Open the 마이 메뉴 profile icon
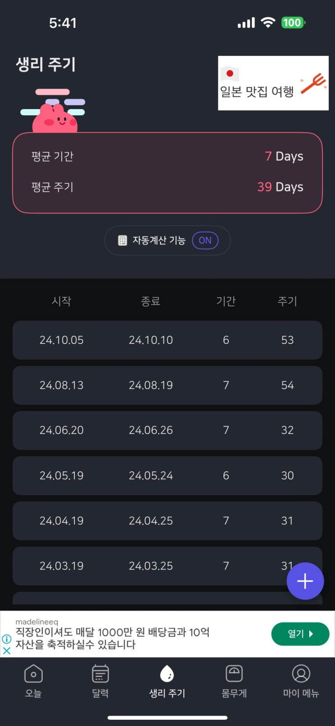Viewport: 335px width, 726px height. click(x=301, y=674)
